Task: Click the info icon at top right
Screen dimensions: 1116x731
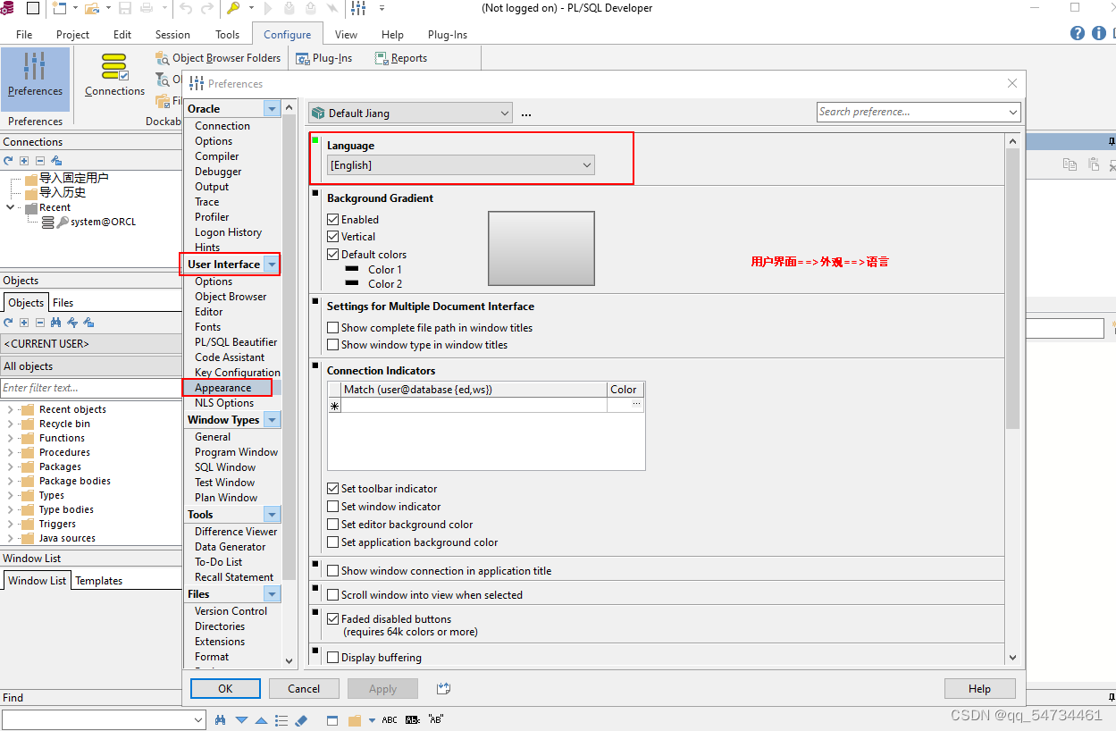Action: (1099, 33)
